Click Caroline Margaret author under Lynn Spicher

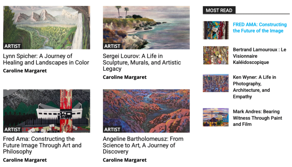coord(25,71)
